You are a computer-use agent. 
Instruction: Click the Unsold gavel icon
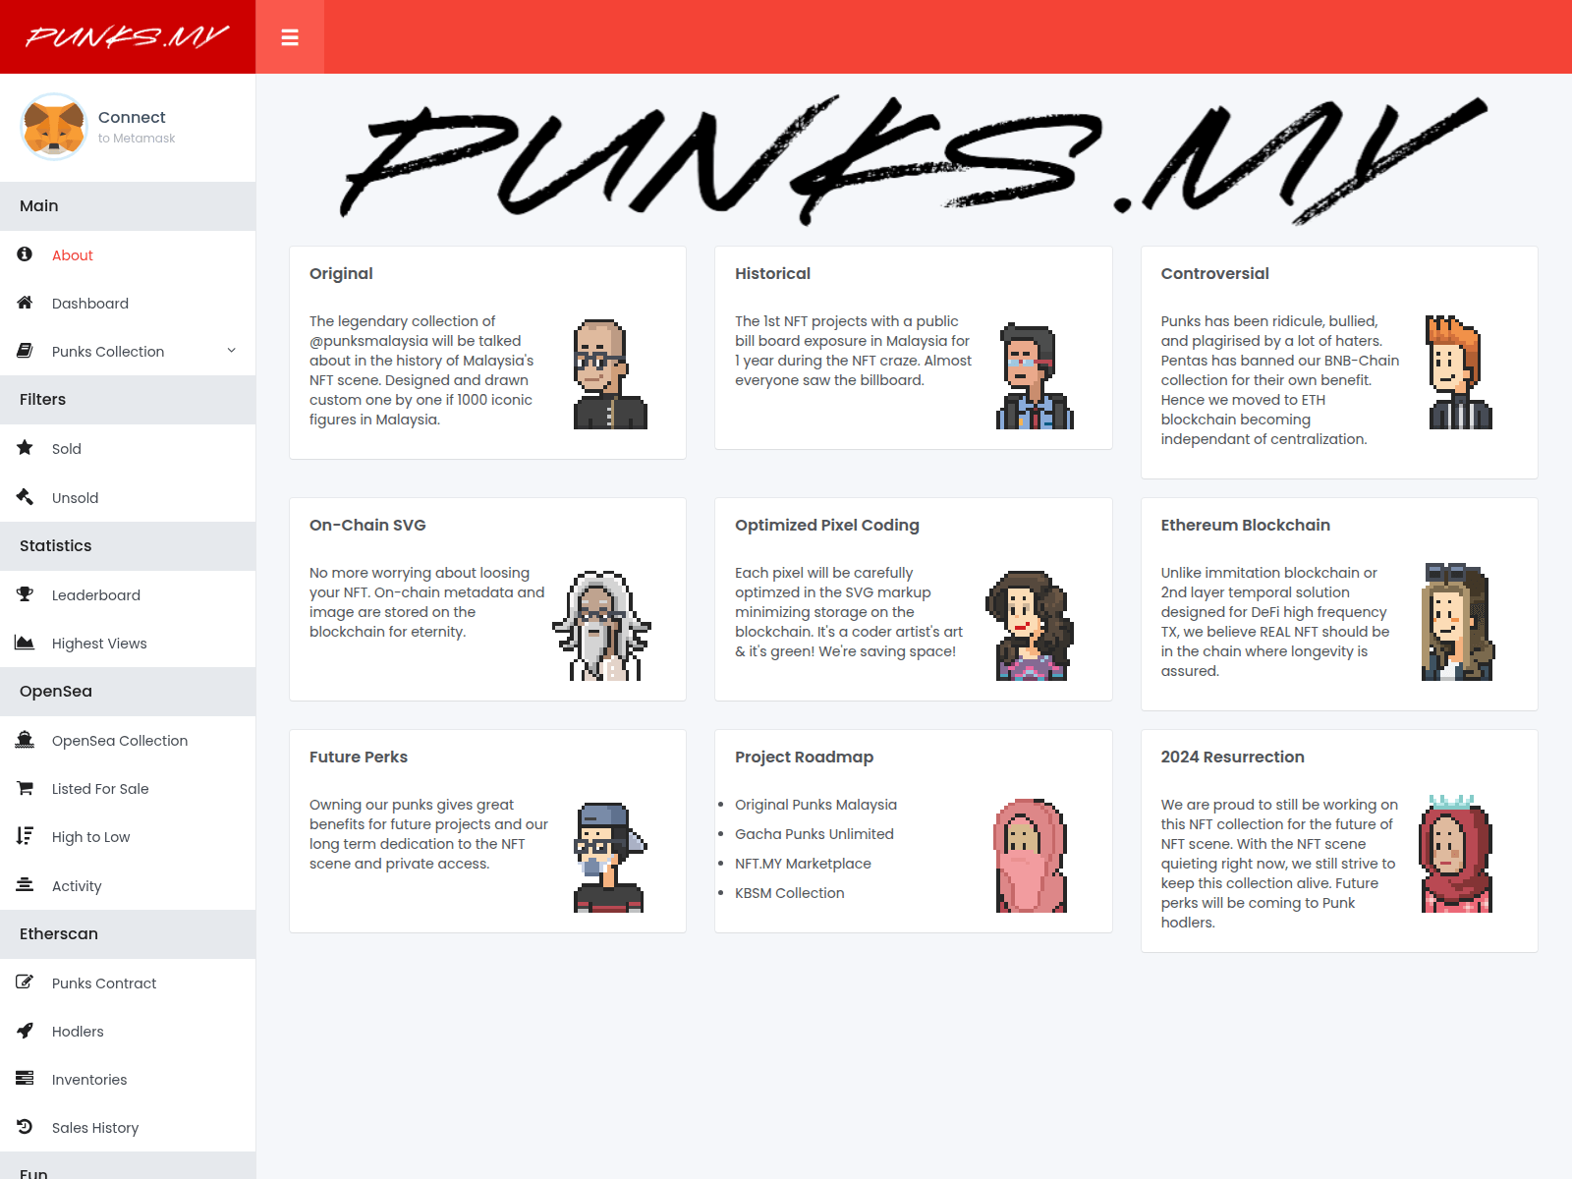pyautogui.click(x=25, y=497)
